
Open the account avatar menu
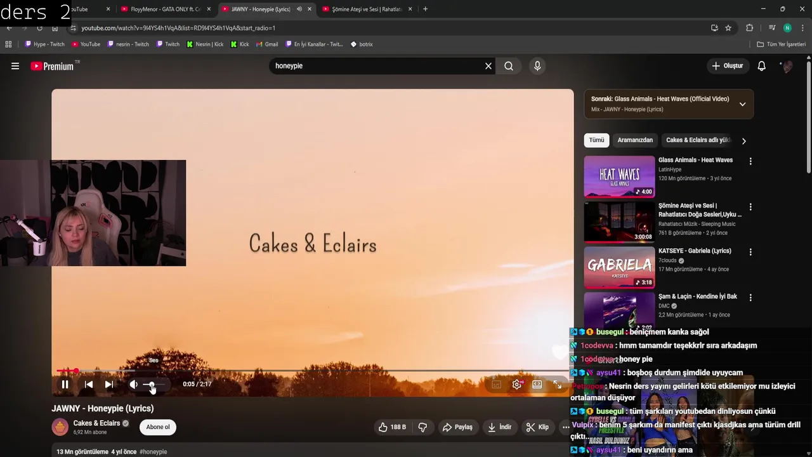click(787, 66)
